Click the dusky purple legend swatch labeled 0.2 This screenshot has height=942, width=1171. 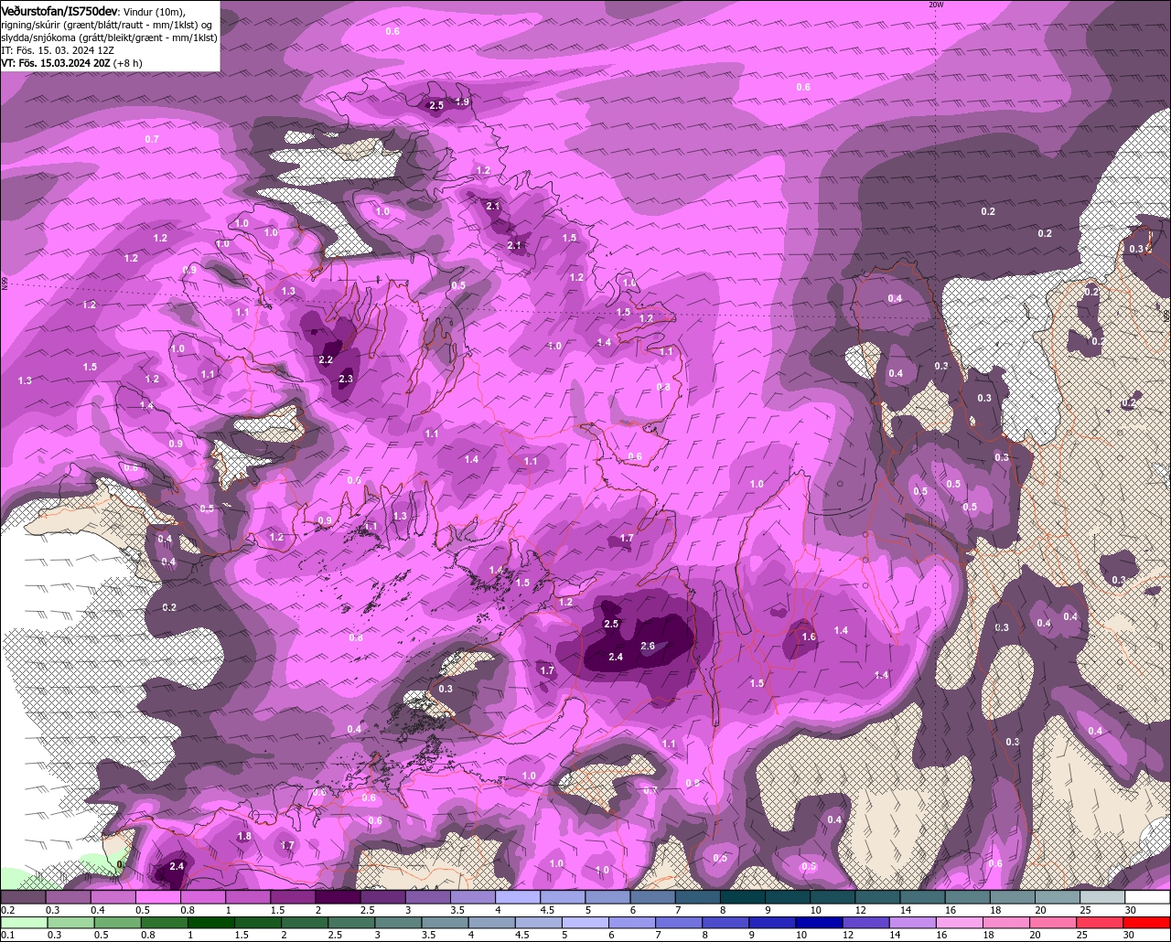22,897
